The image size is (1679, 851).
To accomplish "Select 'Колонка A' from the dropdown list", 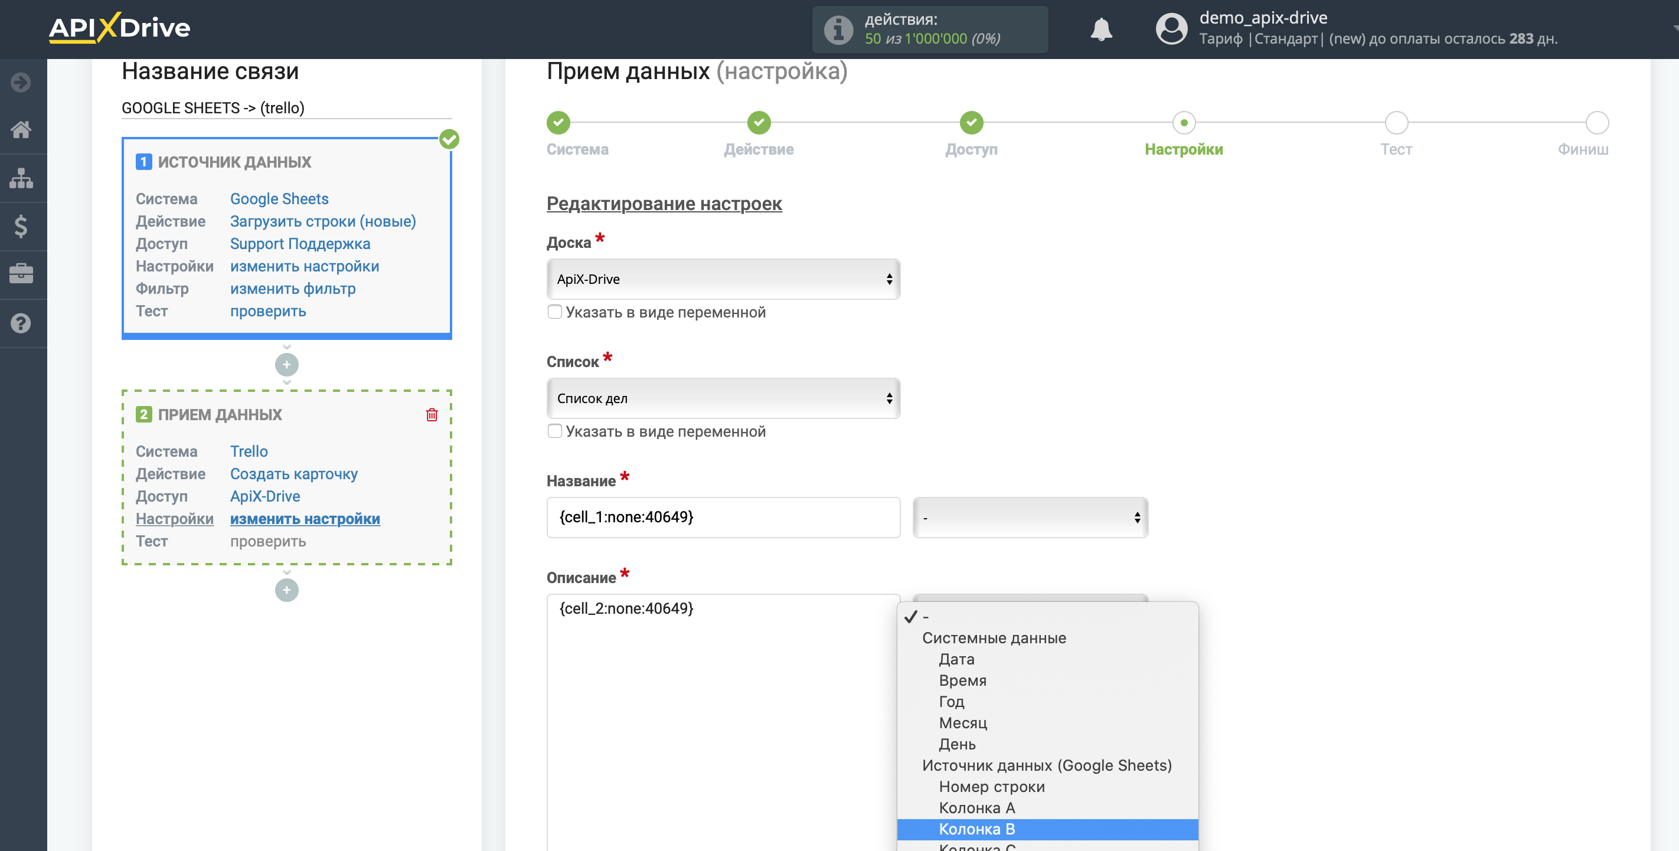I will point(1047,808).
